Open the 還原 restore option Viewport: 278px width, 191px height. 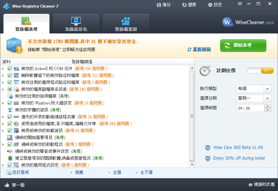tap(189, 5)
